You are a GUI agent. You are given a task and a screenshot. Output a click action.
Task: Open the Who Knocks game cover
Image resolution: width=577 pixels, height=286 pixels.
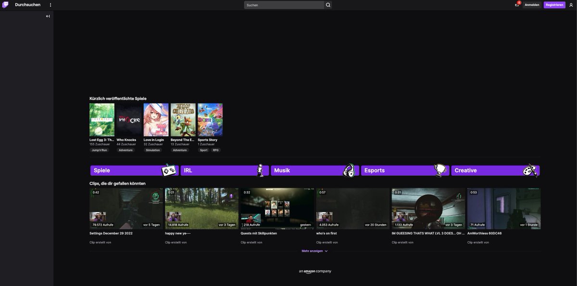point(129,120)
